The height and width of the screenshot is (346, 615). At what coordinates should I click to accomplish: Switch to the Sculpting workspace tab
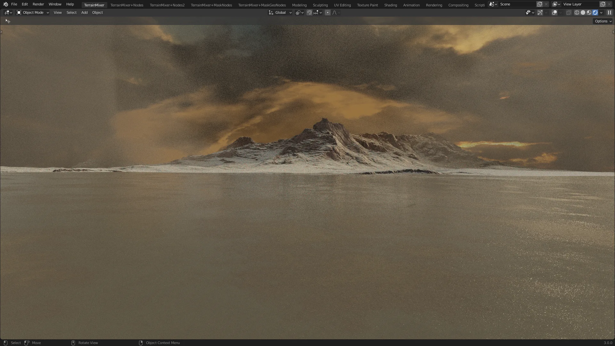(320, 5)
